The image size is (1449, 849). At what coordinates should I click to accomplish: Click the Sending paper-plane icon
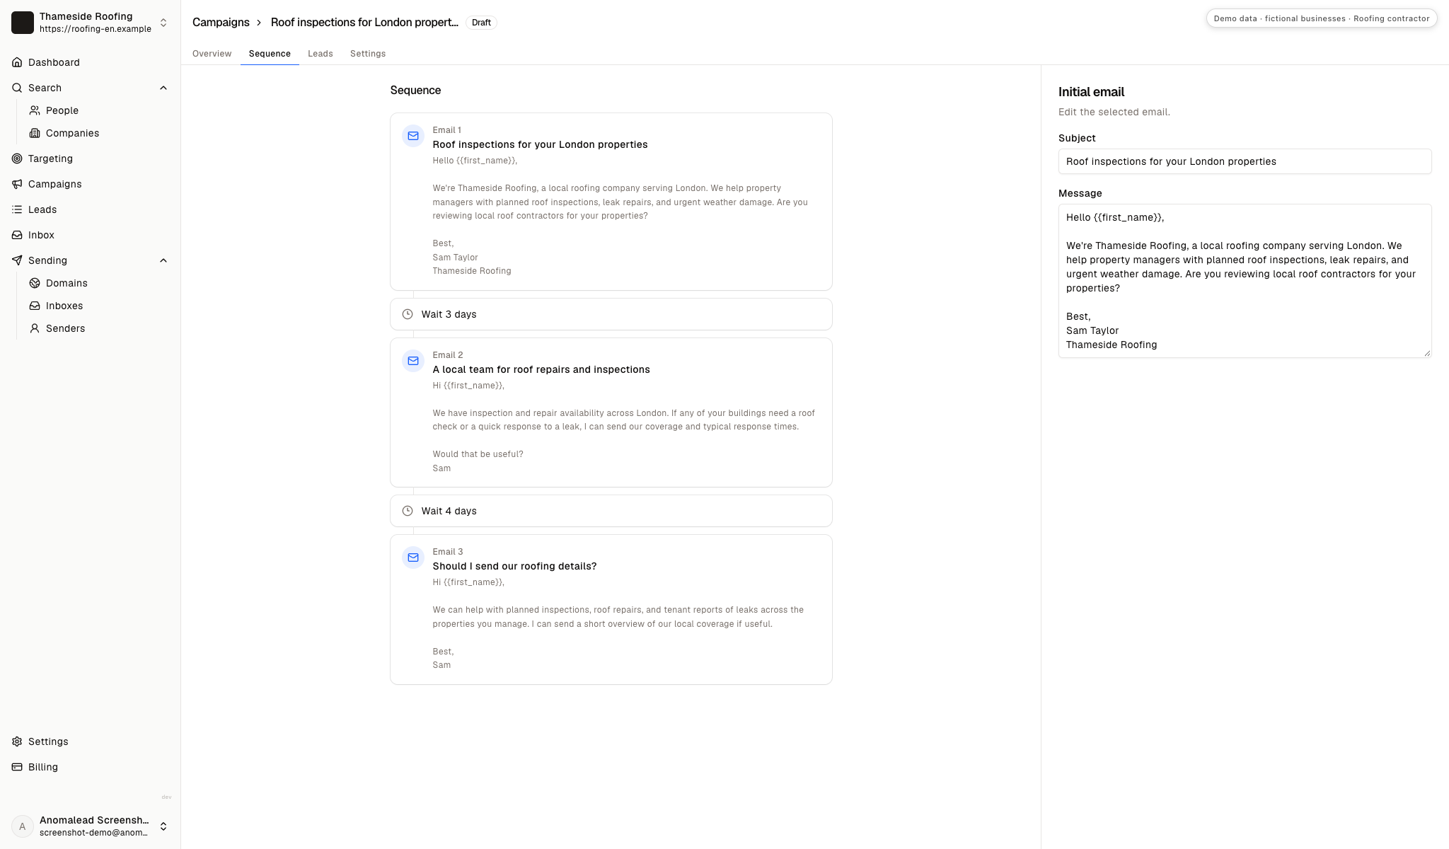coord(17,260)
